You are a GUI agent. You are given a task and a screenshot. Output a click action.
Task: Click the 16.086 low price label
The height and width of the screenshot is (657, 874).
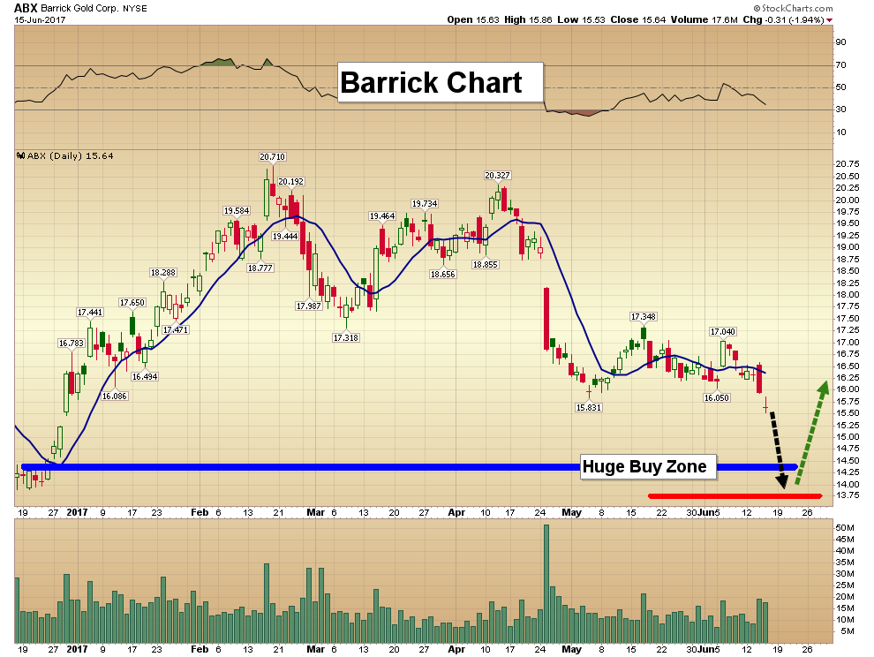pos(115,396)
